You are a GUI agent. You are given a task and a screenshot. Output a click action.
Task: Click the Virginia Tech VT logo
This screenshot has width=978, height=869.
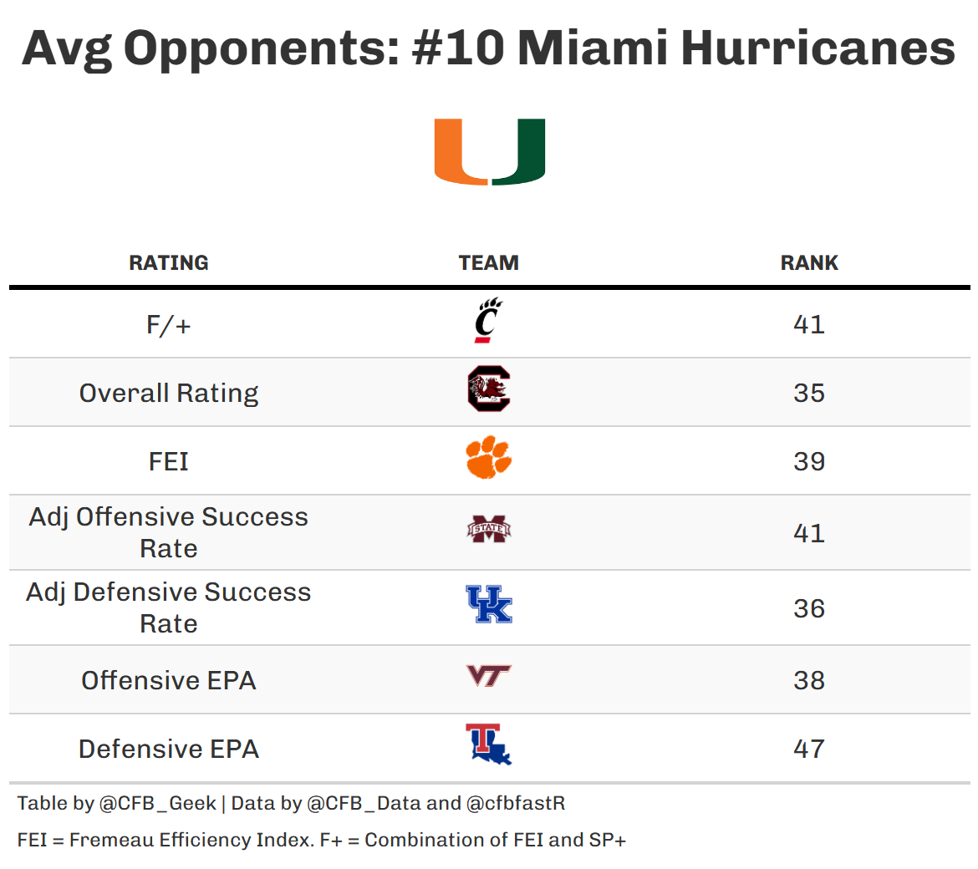488,675
